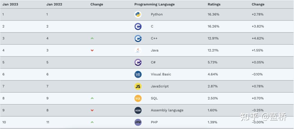Click green up arrow in SQL row
The width and height of the screenshot is (294, 129).
point(92,98)
